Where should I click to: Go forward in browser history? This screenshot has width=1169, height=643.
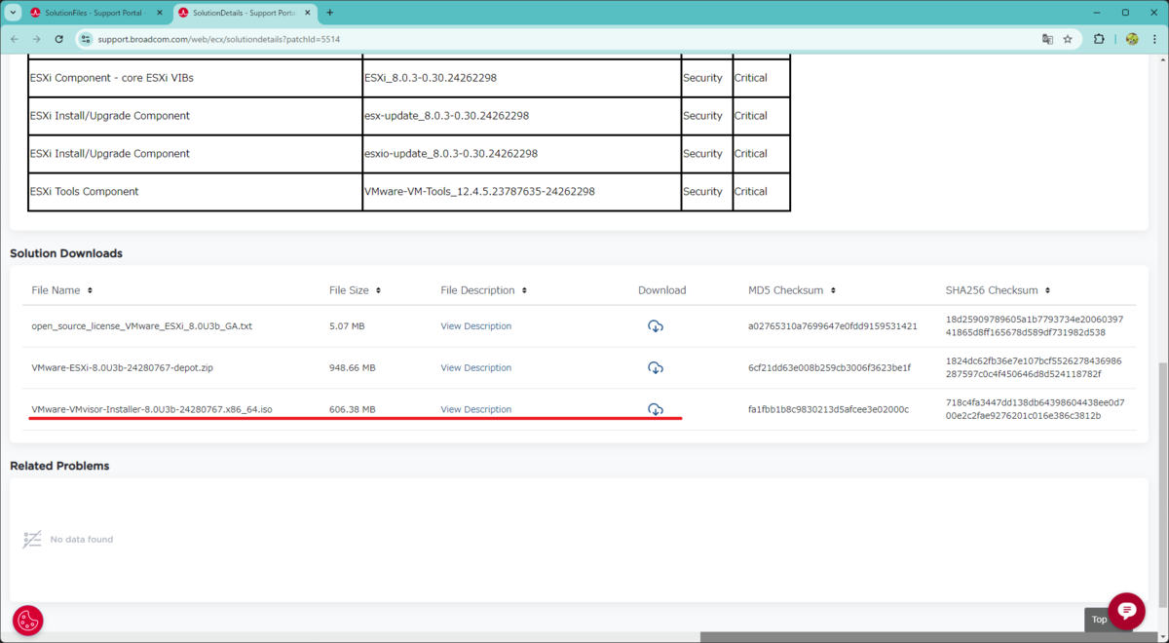click(37, 39)
